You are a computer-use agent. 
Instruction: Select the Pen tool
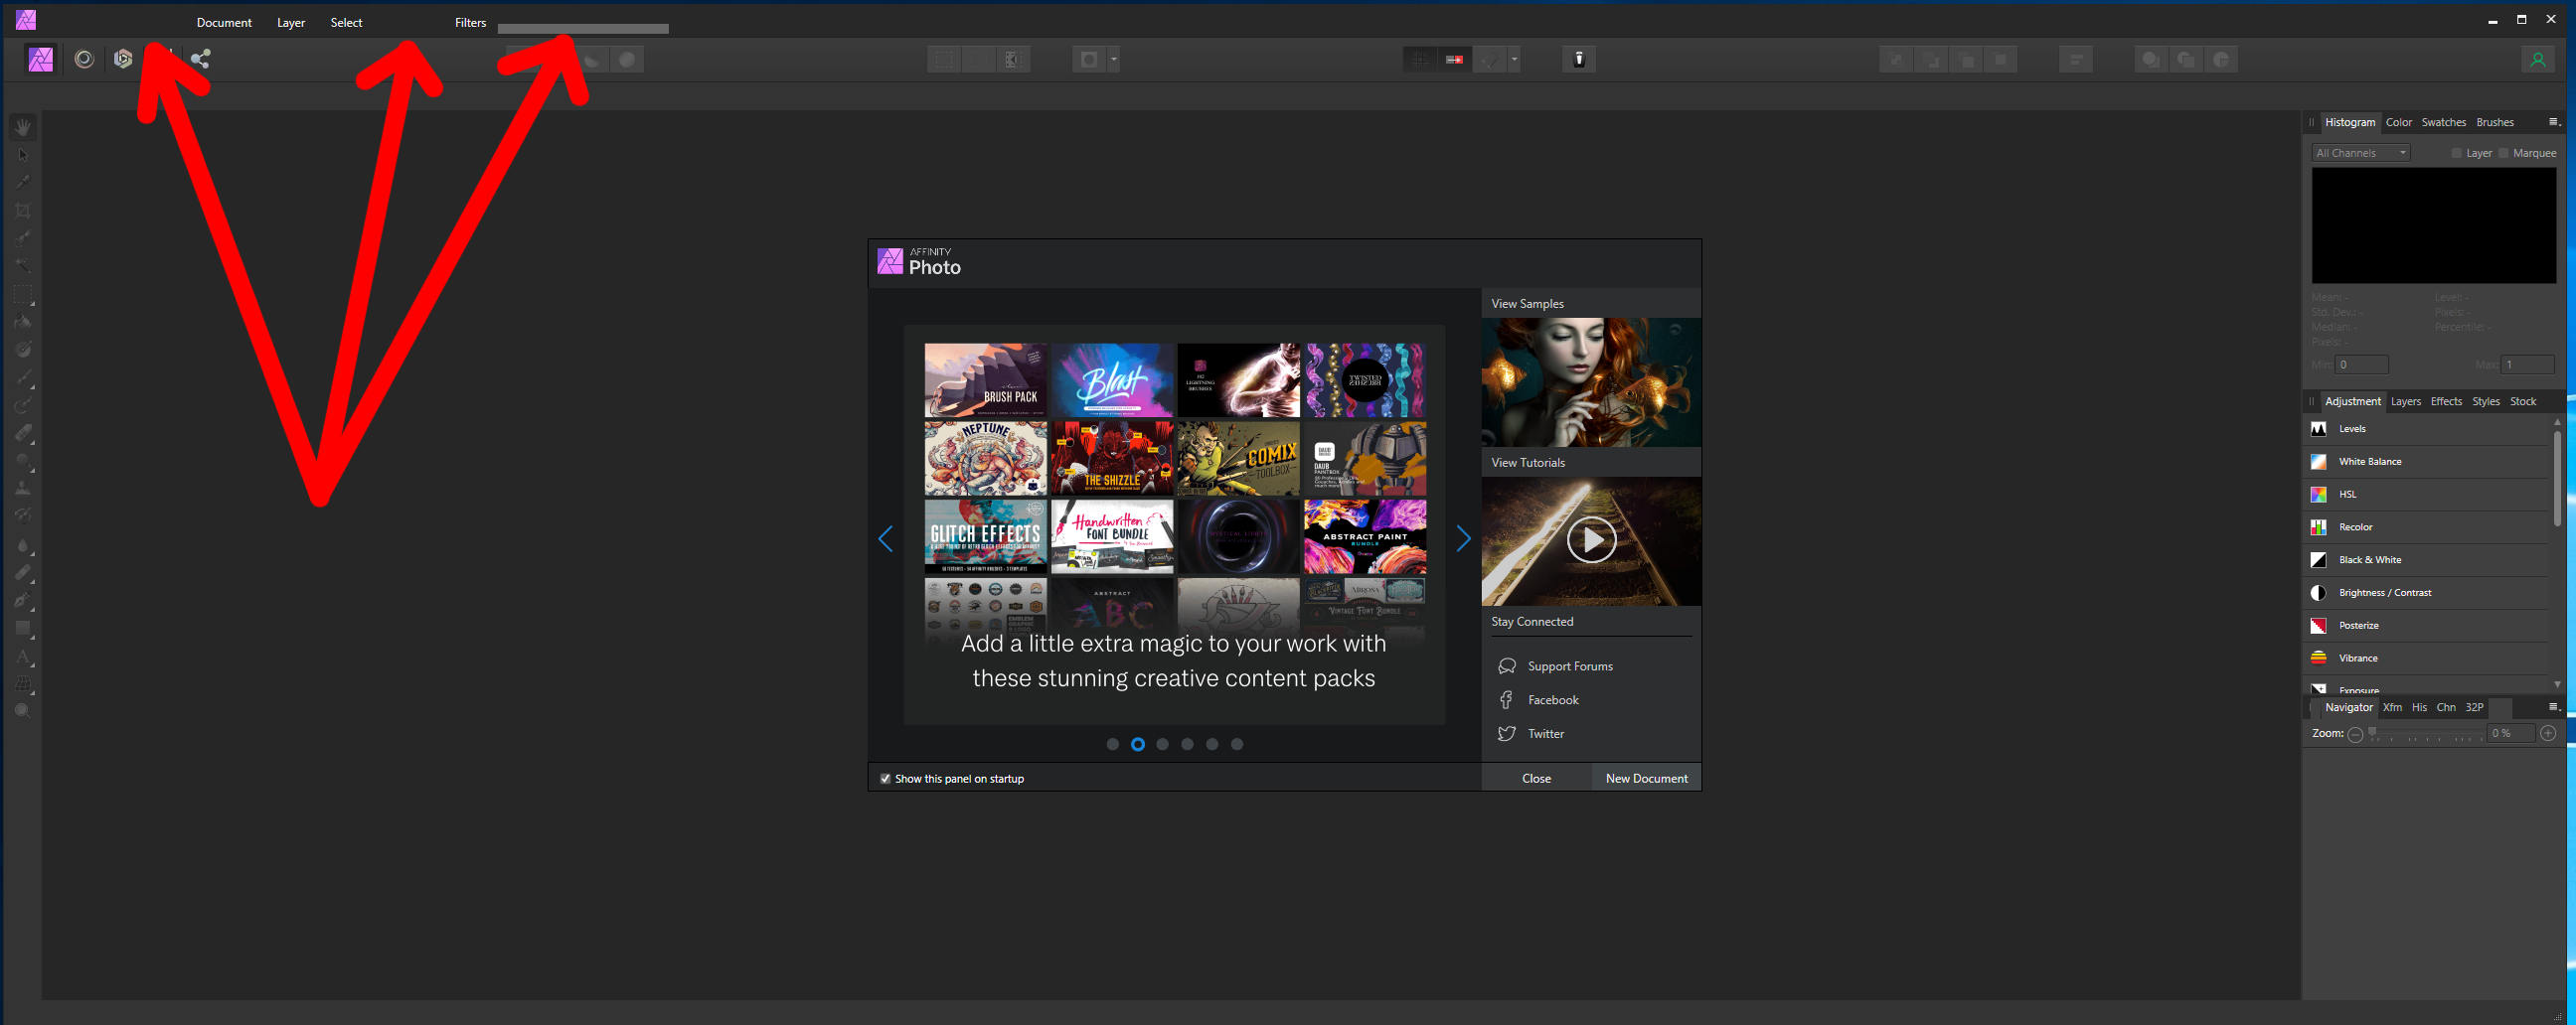pos(23,601)
